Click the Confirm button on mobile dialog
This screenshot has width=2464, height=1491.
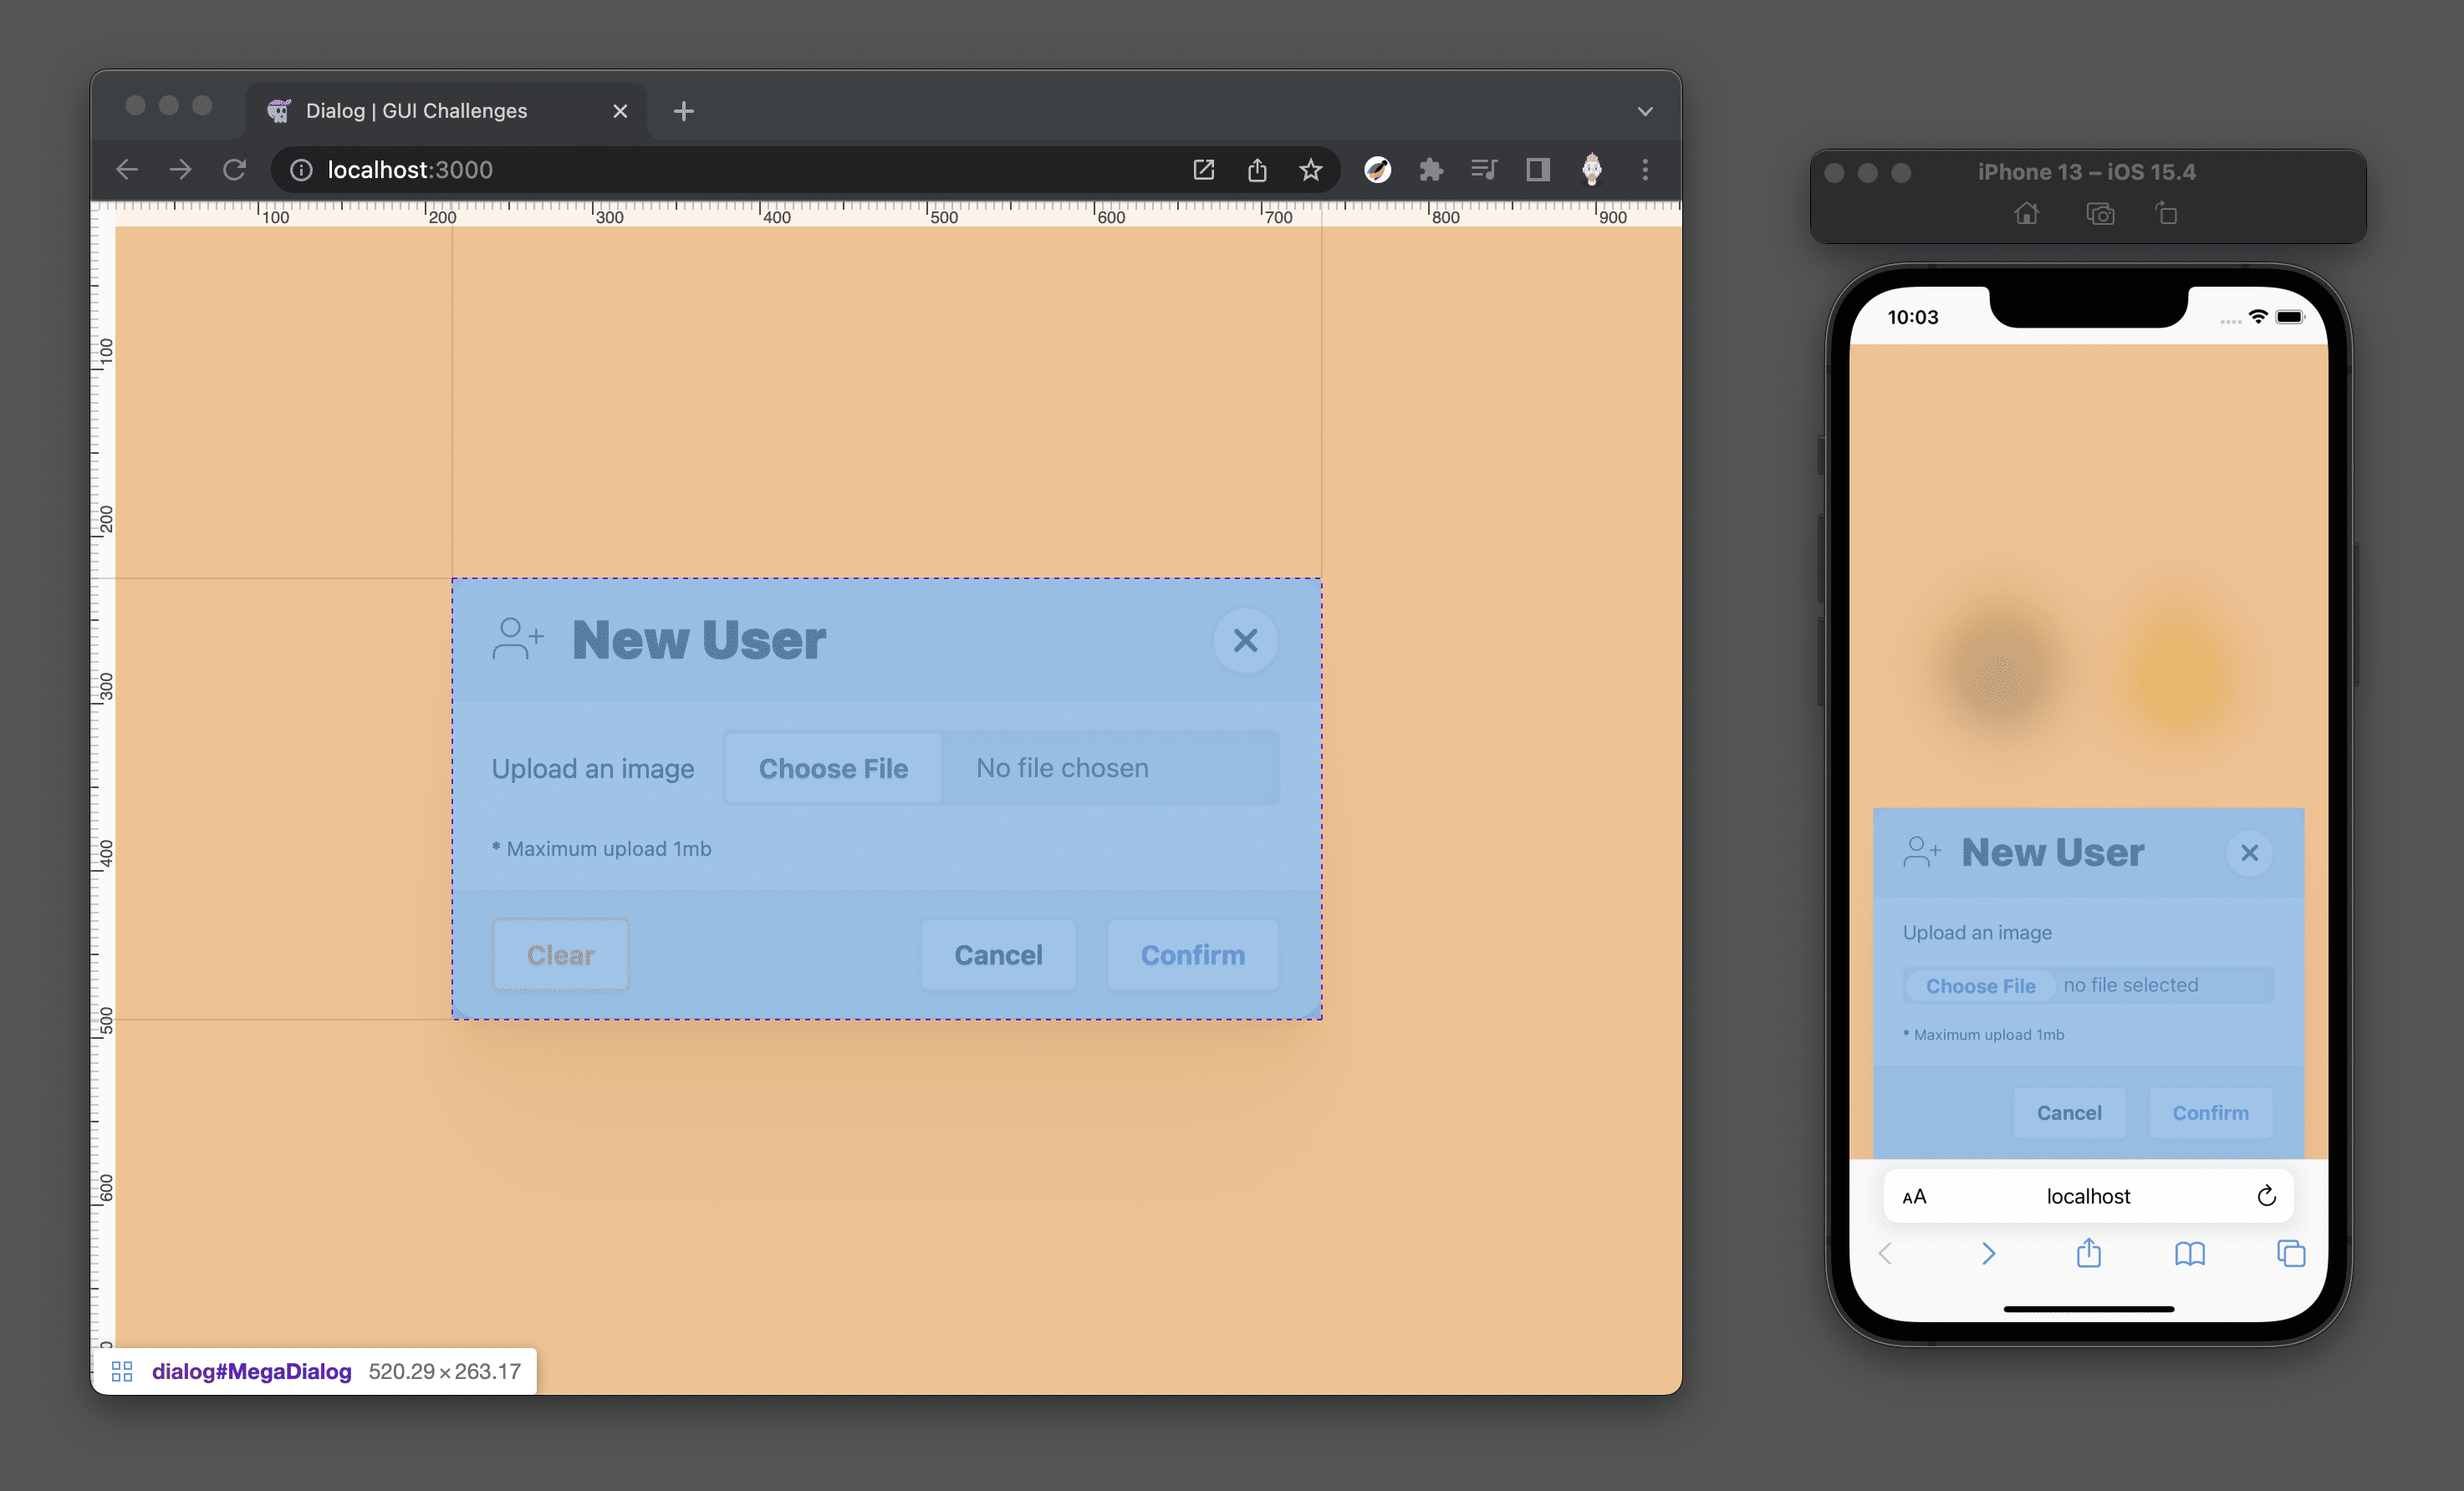[2211, 1112]
